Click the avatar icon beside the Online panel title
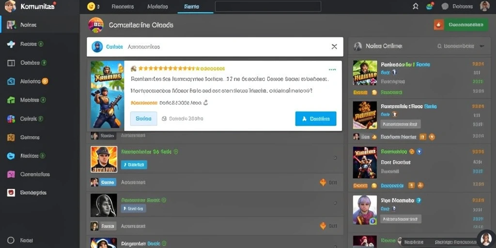496x248 pixels. point(358,46)
